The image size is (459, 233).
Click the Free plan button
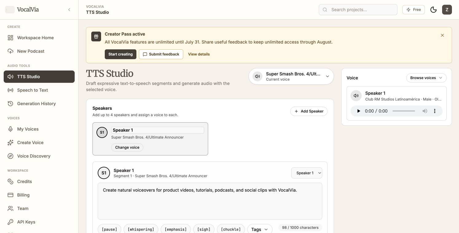click(414, 10)
